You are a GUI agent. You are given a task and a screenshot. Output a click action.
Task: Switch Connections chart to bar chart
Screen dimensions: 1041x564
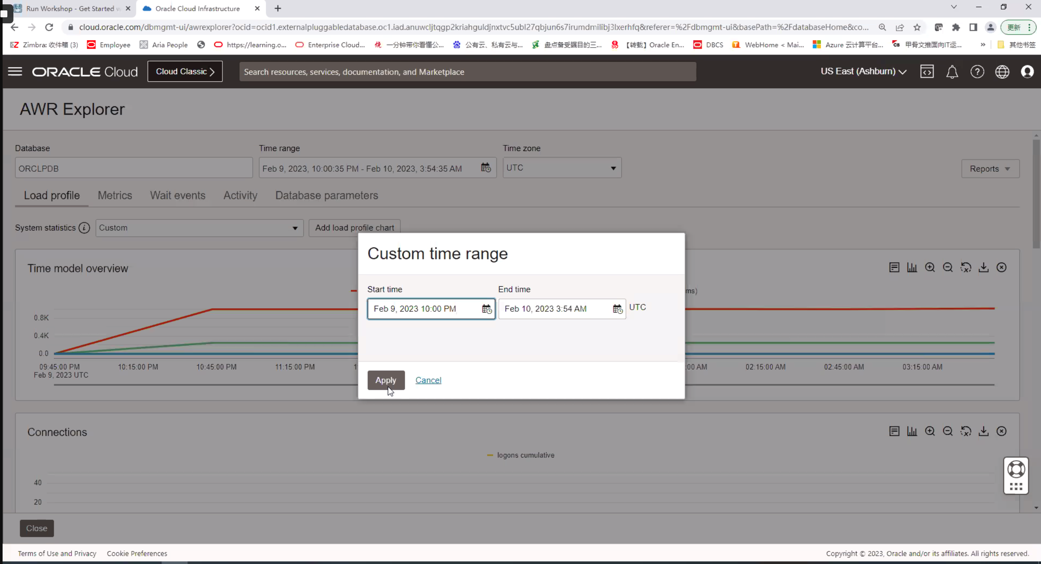click(x=912, y=431)
